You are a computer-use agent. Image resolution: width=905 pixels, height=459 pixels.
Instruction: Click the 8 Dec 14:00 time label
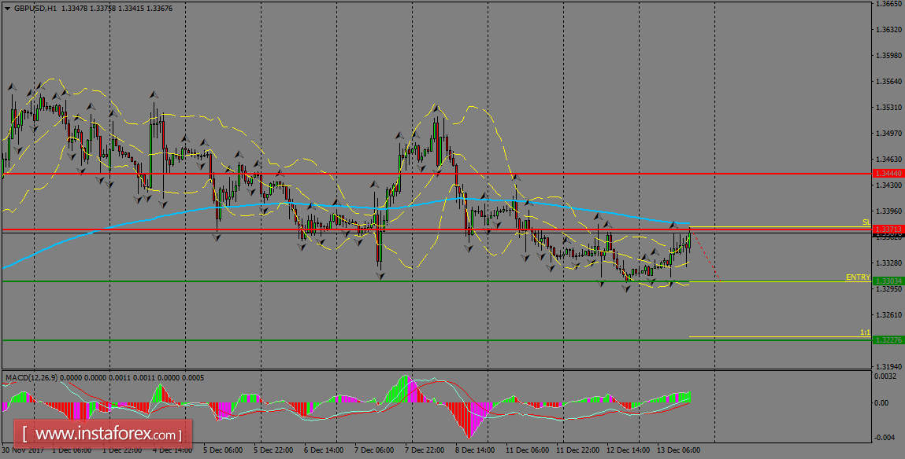pos(476,450)
